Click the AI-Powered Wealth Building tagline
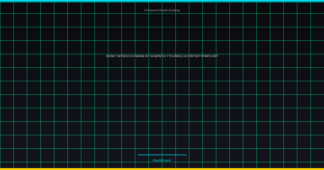Screen dimensions: 324x170 click(x=162, y=10)
